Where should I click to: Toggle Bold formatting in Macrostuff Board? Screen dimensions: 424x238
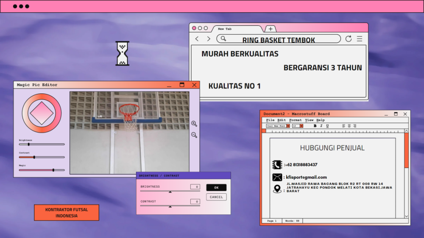pyautogui.click(x=315, y=126)
